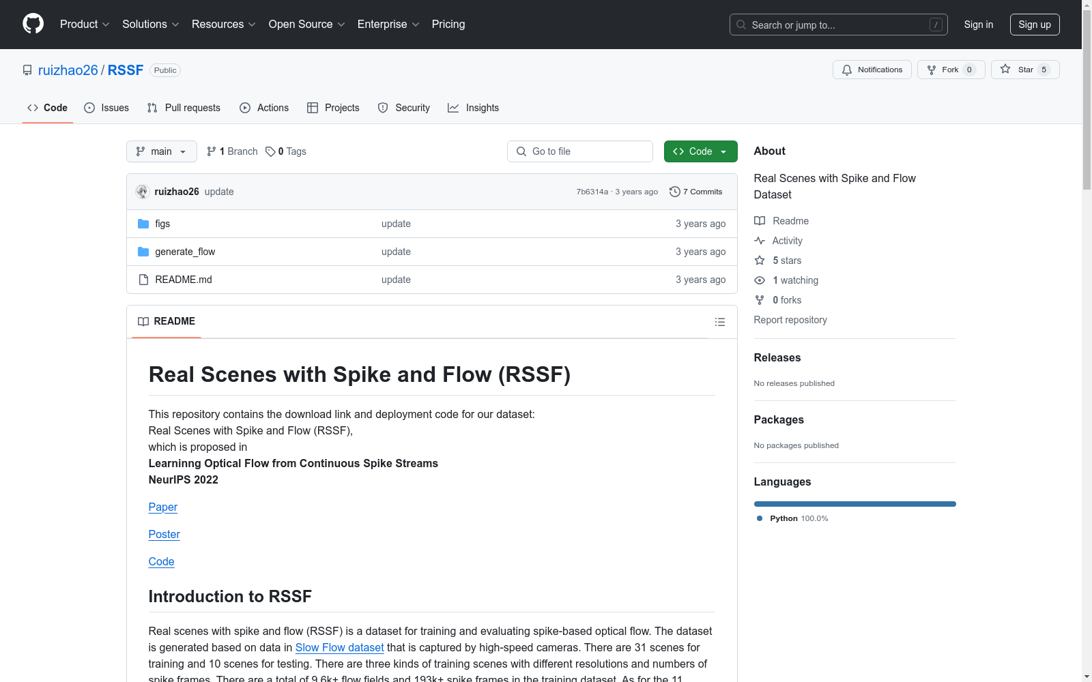
Task: Open the Issues tab
Action: coord(106,108)
